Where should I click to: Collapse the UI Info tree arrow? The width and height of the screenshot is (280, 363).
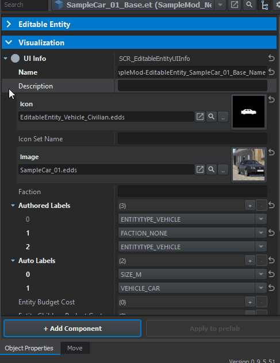[x=6, y=59]
